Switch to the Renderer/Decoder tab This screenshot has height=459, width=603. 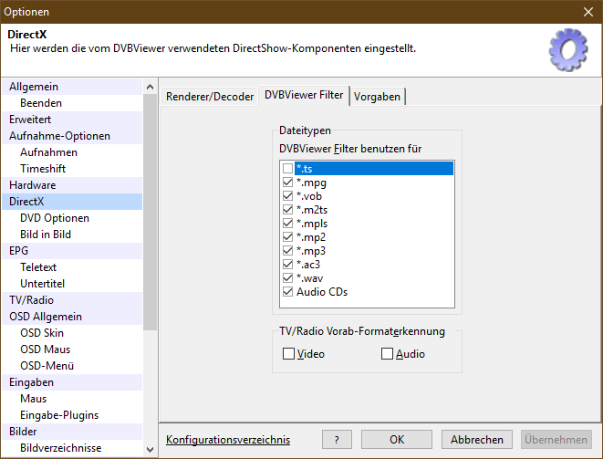210,96
